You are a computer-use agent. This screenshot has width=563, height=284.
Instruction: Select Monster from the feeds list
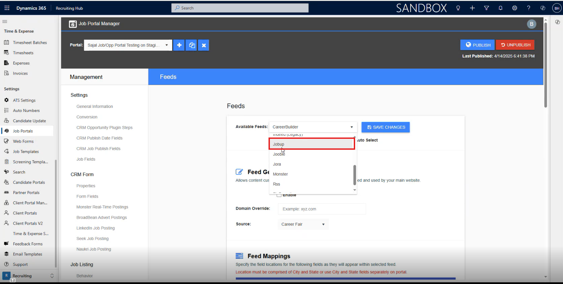tap(312, 174)
